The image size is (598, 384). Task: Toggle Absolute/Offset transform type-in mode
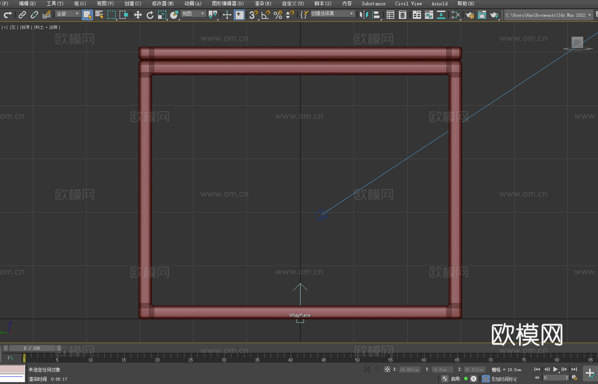tap(387, 369)
